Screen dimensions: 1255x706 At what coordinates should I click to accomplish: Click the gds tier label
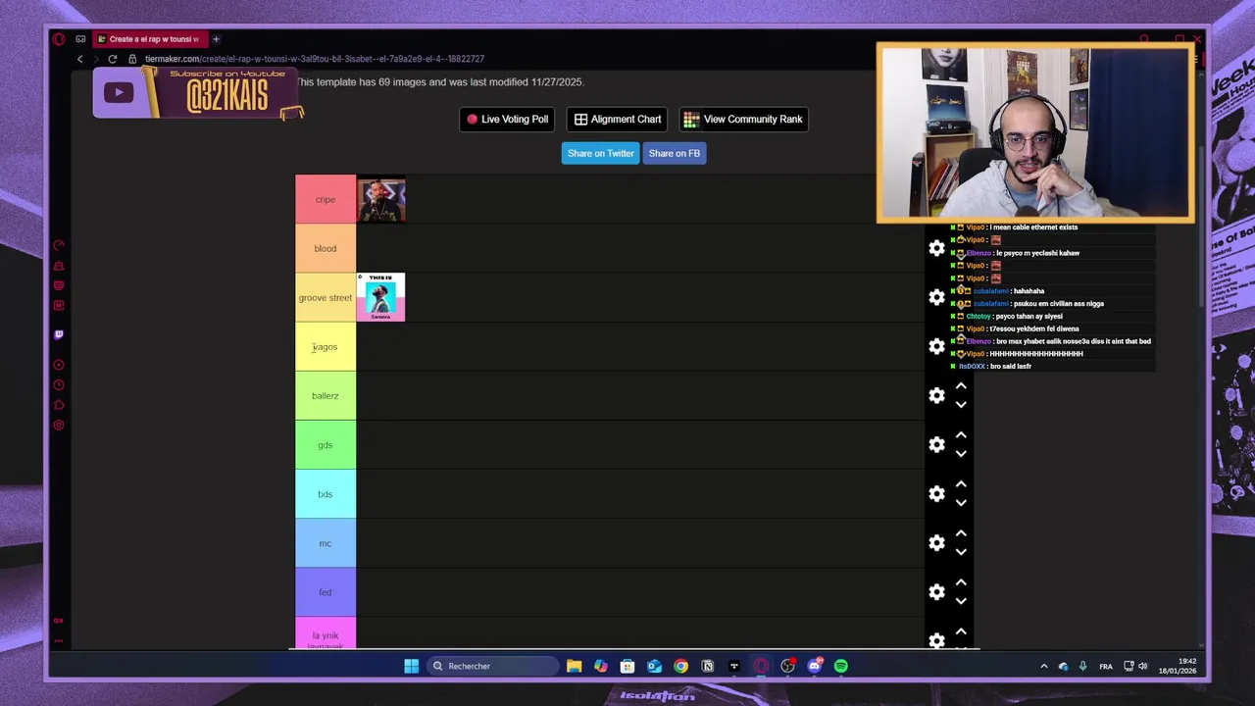pos(326,444)
